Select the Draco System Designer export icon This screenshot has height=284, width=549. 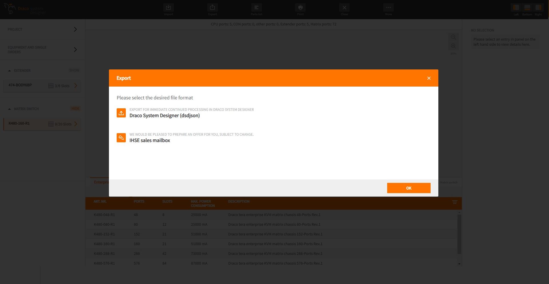[121, 113]
